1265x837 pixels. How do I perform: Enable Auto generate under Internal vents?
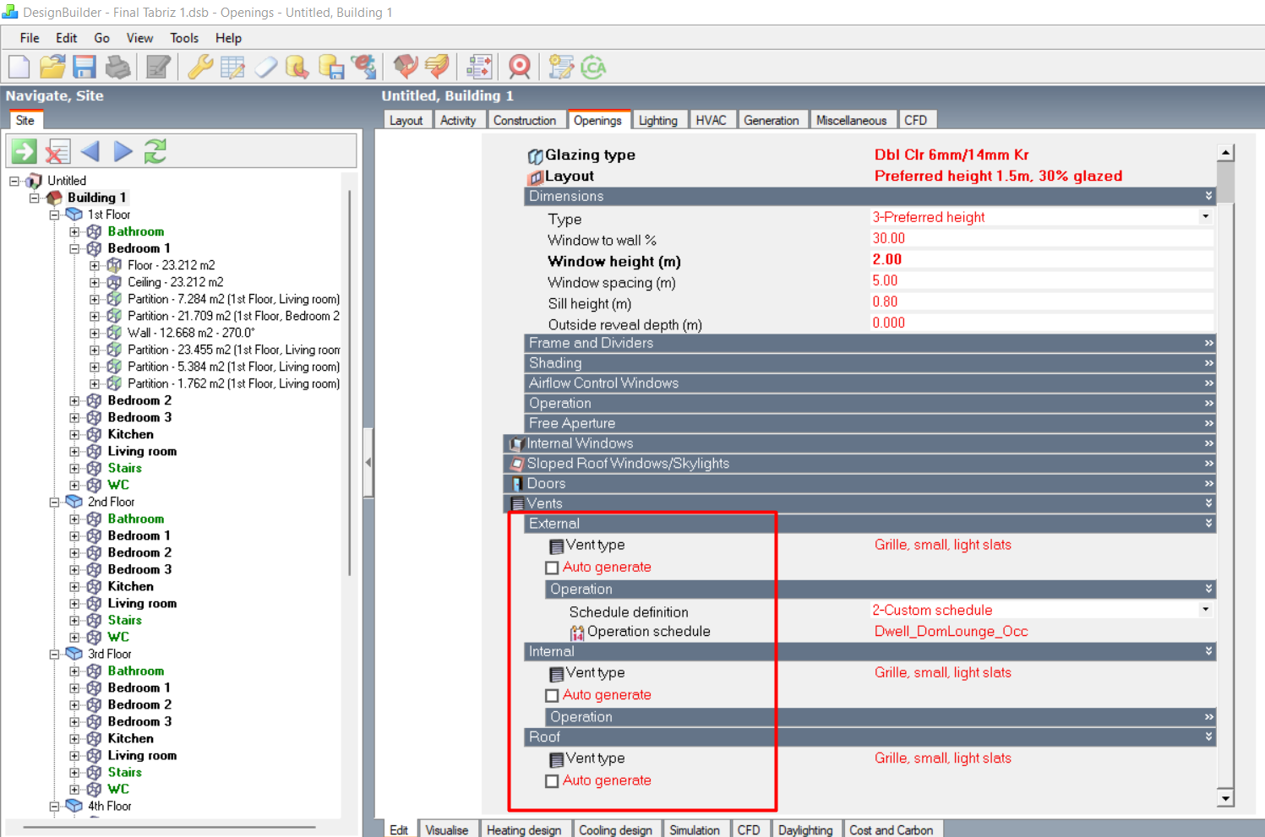(x=552, y=695)
